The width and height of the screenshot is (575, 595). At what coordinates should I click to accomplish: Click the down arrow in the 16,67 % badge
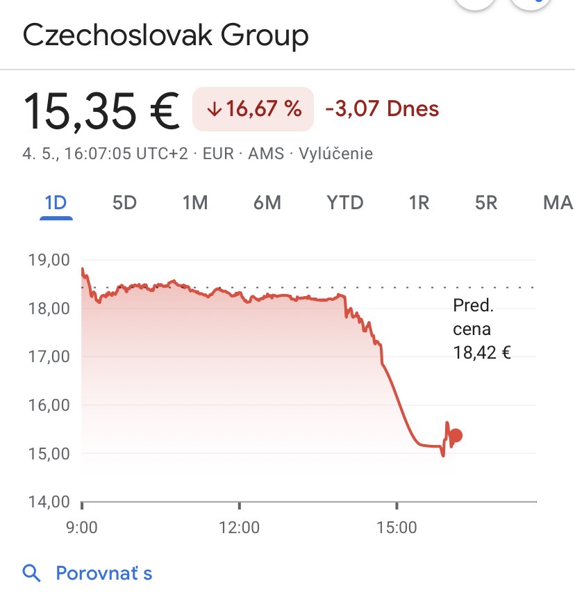[214, 109]
